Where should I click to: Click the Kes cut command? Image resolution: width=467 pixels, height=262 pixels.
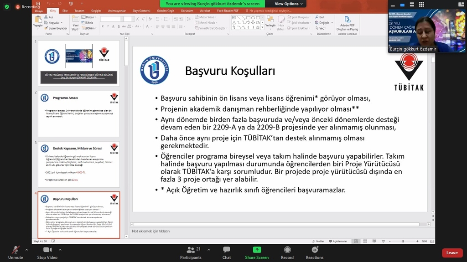(x=48, y=17)
